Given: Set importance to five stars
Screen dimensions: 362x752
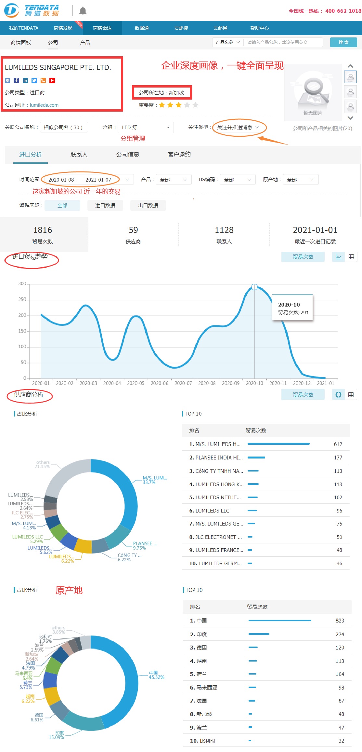Looking at the screenshot, I should [195, 105].
